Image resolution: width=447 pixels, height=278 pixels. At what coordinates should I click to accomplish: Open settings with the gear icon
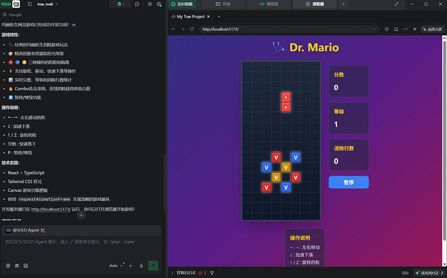[150, 4]
